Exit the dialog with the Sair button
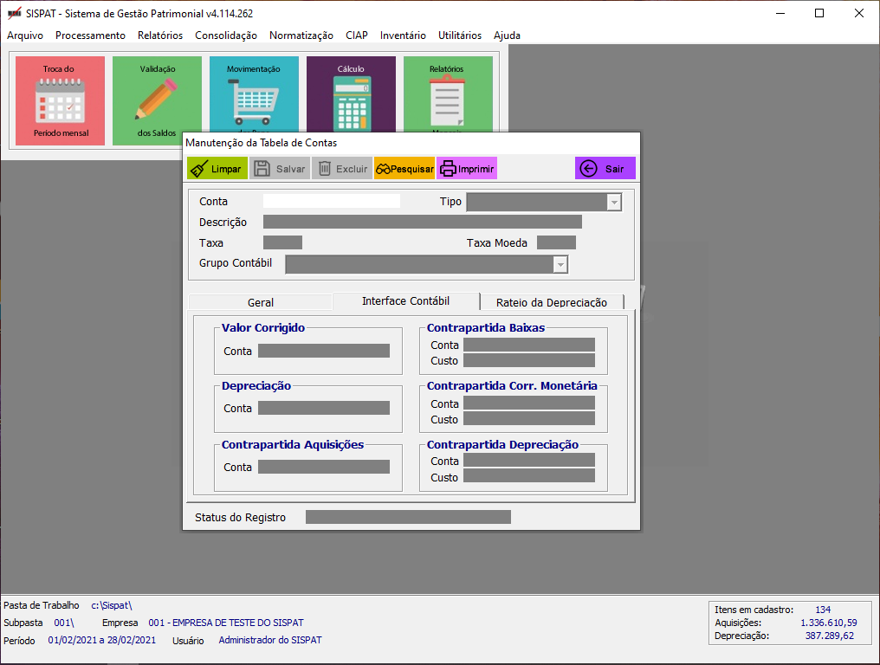This screenshot has height=665, width=880. (605, 169)
